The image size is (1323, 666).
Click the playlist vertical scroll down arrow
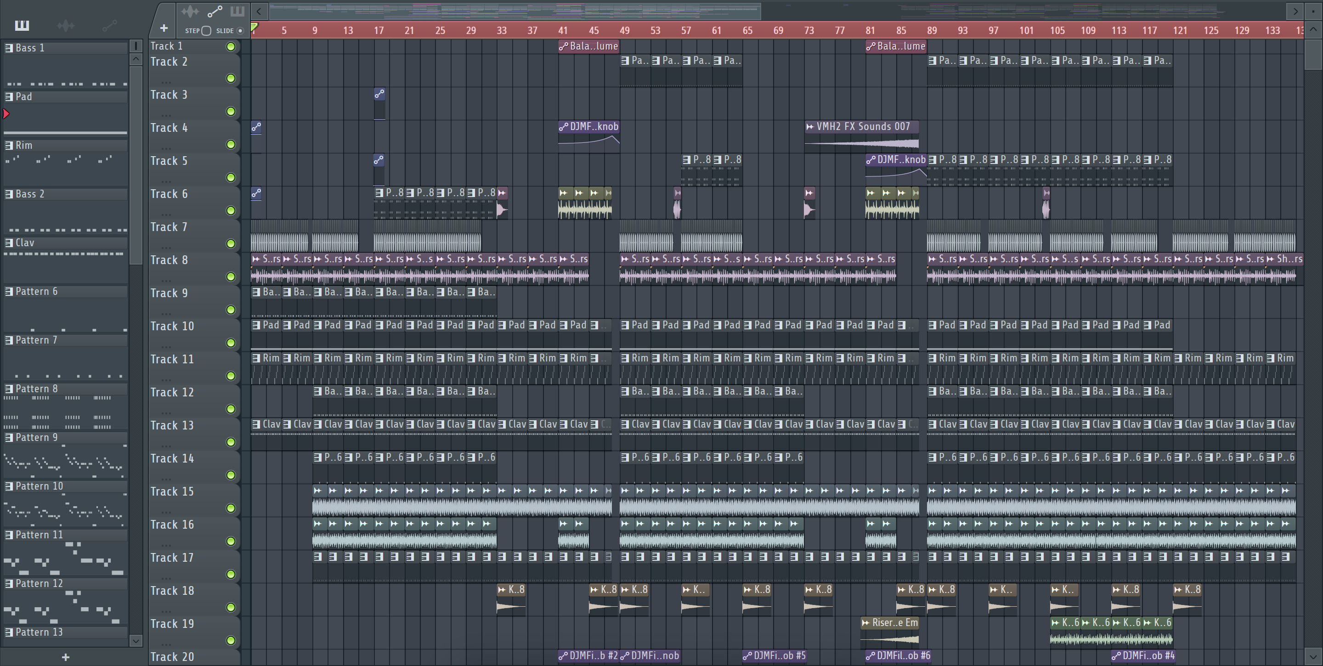(1313, 656)
